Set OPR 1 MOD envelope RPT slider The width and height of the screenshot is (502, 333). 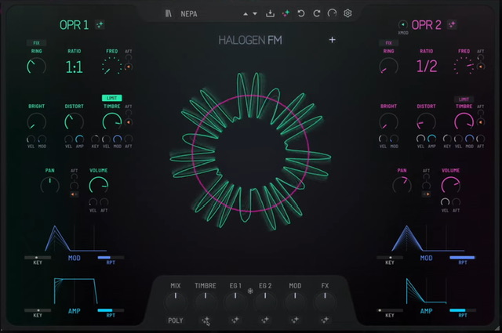click(111, 257)
